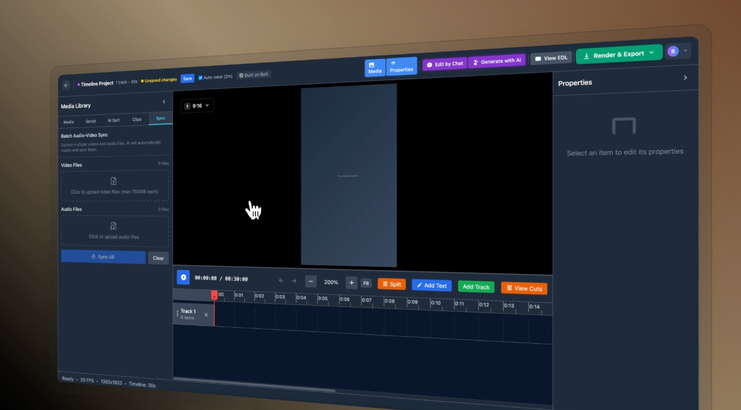Viewport: 741px width, 410px height.
Task: Click the Timeline Project title
Action: click(97, 83)
